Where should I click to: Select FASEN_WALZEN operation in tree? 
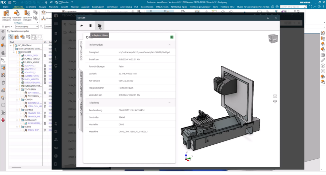(31, 79)
